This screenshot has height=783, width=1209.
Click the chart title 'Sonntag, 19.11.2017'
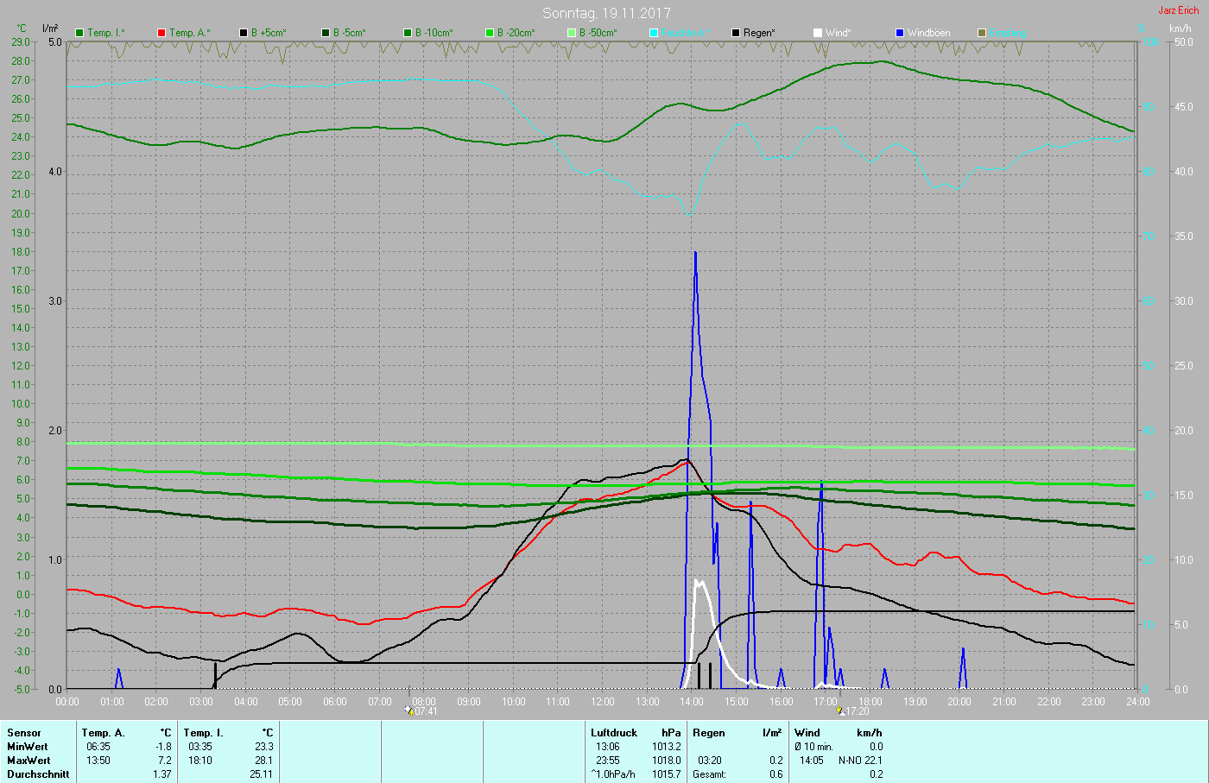606,13
